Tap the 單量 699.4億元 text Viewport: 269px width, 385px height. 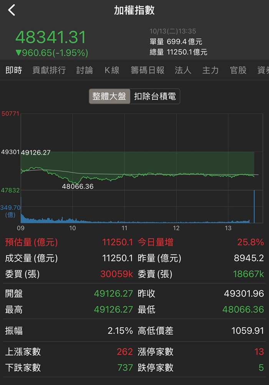[x=176, y=42]
